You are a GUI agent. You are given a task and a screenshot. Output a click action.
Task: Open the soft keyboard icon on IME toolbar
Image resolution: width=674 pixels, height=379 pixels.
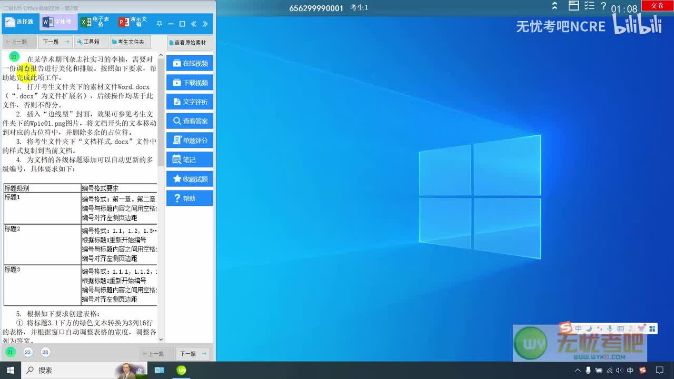[x=620, y=329]
